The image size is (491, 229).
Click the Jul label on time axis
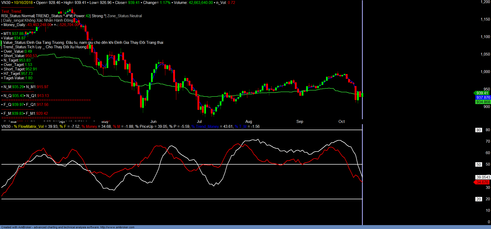coord(199,122)
